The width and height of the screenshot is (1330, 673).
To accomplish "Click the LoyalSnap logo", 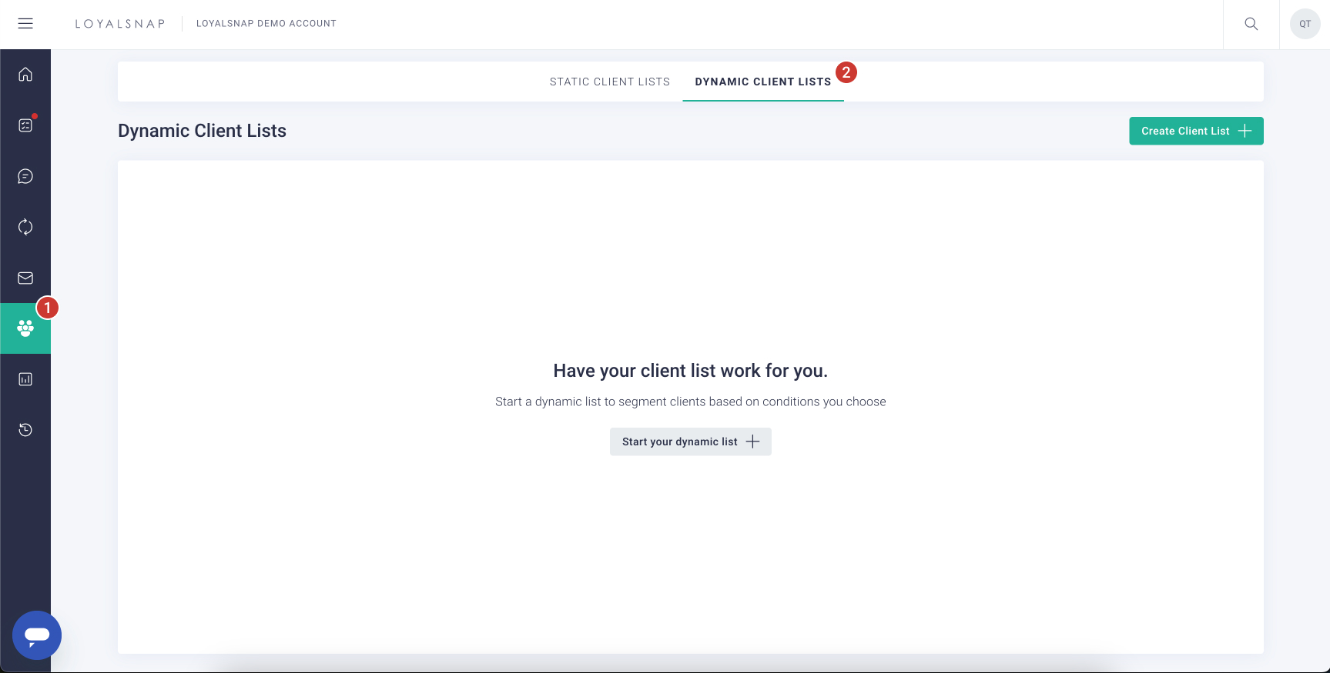I will 120,24.
